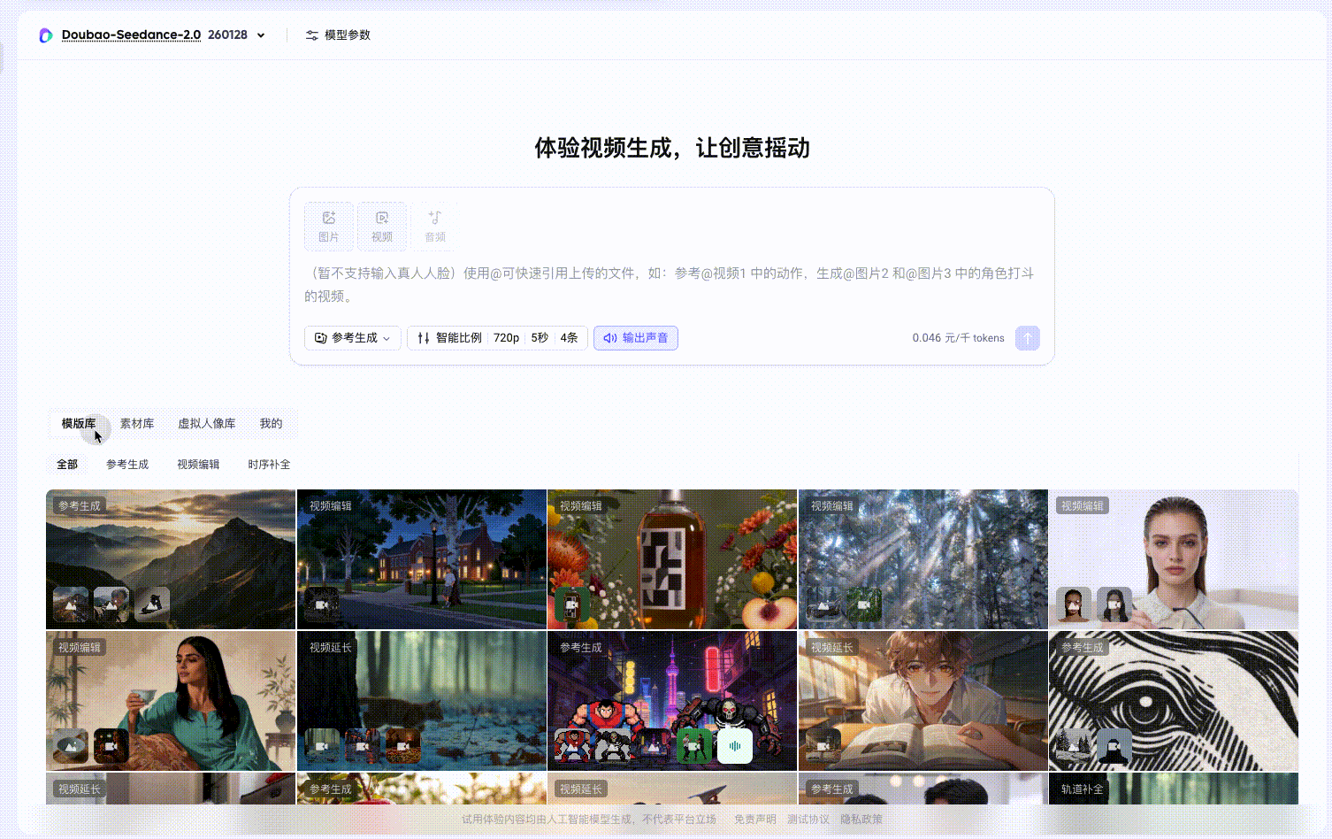This screenshot has width=1332, height=839.
Task: Switch to the 模版库 tab
Action: [x=79, y=424]
